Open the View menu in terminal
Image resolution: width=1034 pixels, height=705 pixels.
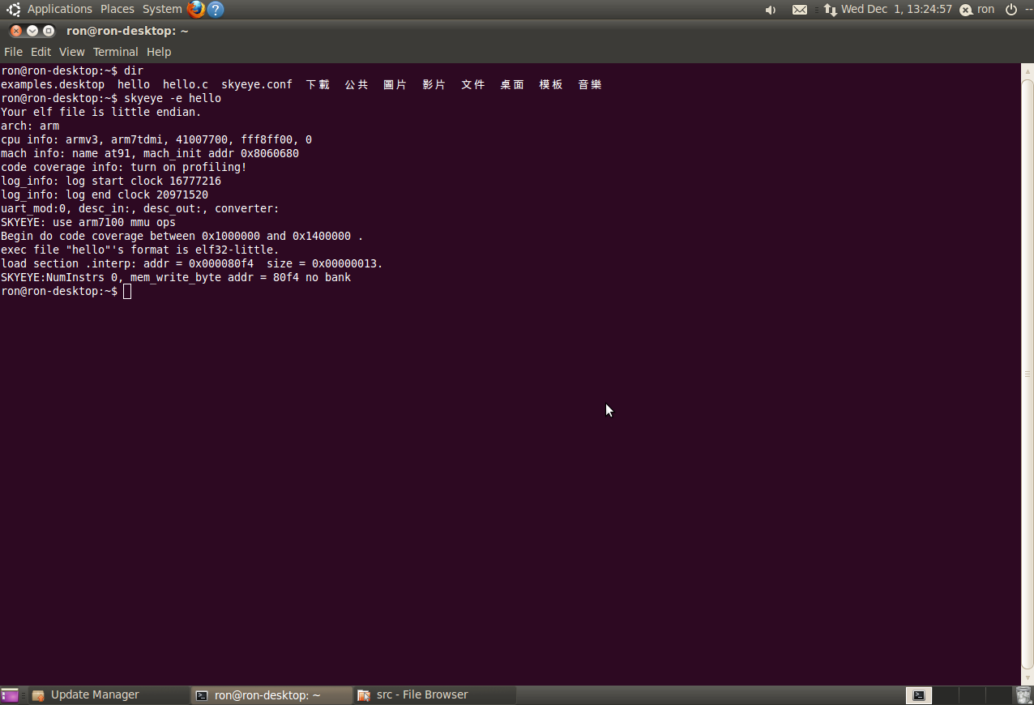[x=72, y=52]
